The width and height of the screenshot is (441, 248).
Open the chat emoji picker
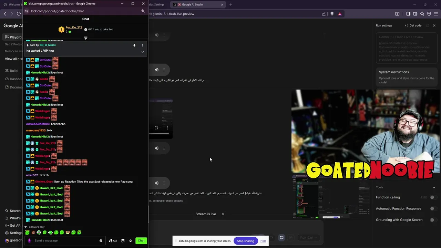[101, 241]
